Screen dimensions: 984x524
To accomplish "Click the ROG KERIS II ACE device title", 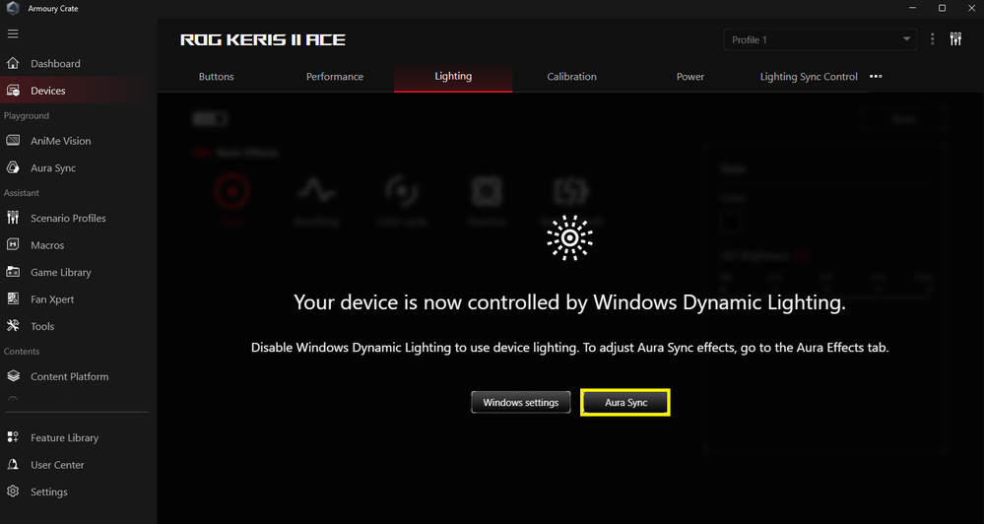I will (263, 40).
